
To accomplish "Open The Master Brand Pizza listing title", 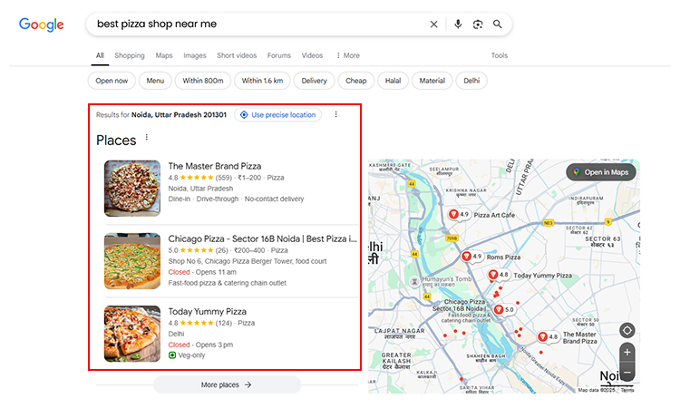I will click(x=215, y=166).
